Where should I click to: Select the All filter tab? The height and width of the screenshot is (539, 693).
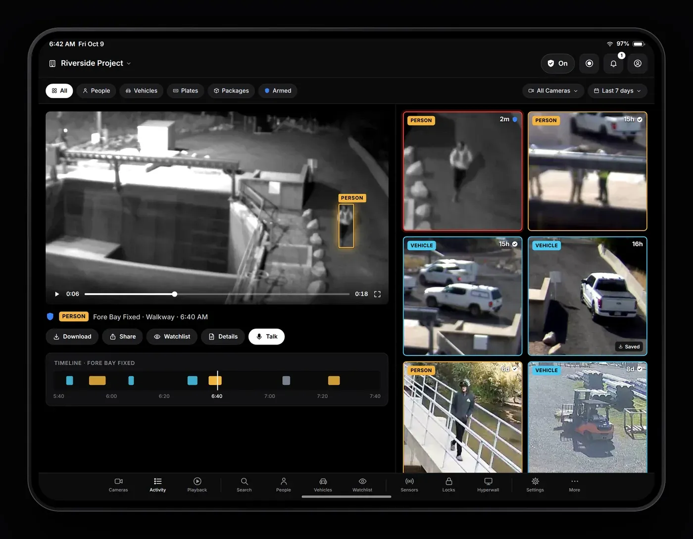pyautogui.click(x=59, y=91)
